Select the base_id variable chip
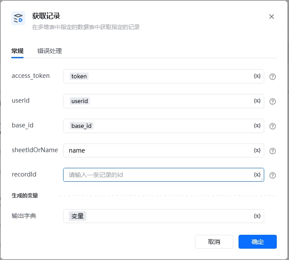The image size is (289, 260). [x=81, y=126]
